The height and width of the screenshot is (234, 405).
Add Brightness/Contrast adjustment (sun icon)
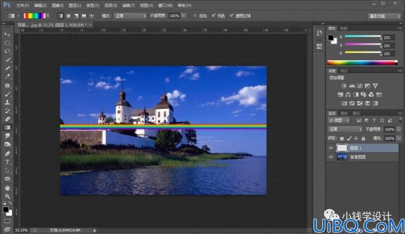pyautogui.click(x=344, y=85)
